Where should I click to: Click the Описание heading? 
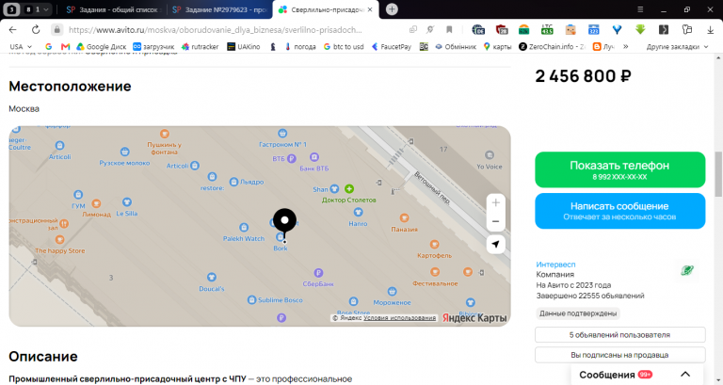(43, 357)
